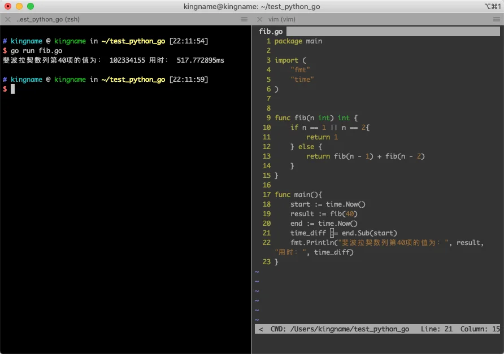Viewport: 504px width, 354px height.
Task: Click line number 2 in the vim gutter
Action: [269, 51]
